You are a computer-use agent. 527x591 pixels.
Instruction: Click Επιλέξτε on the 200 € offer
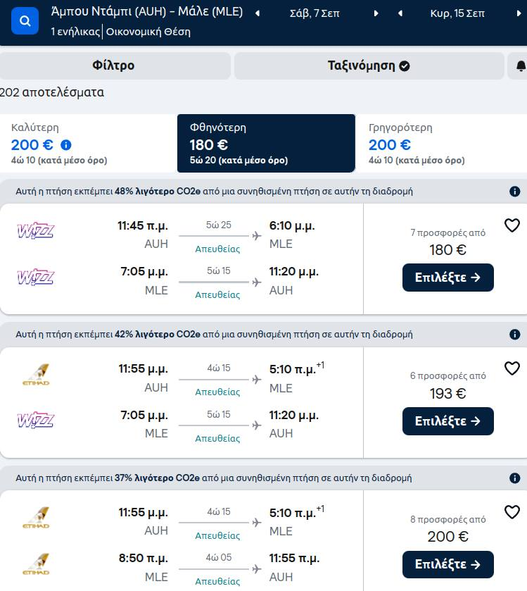pyautogui.click(x=447, y=564)
